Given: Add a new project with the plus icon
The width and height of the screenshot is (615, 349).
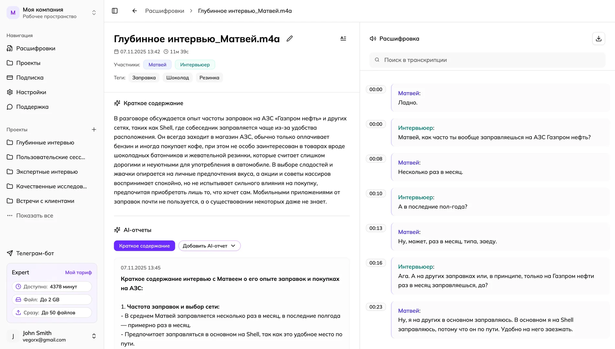Looking at the screenshot, I should click(94, 129).
